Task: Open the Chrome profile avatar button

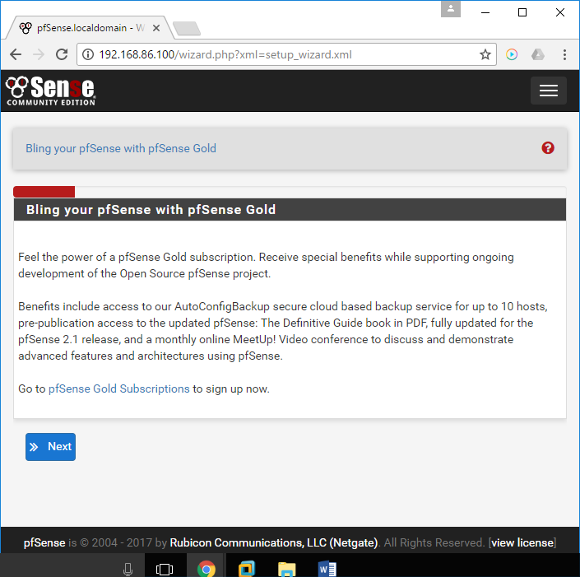Action: [451, 9]
